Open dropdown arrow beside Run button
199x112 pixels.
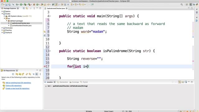tap(23, 5)
